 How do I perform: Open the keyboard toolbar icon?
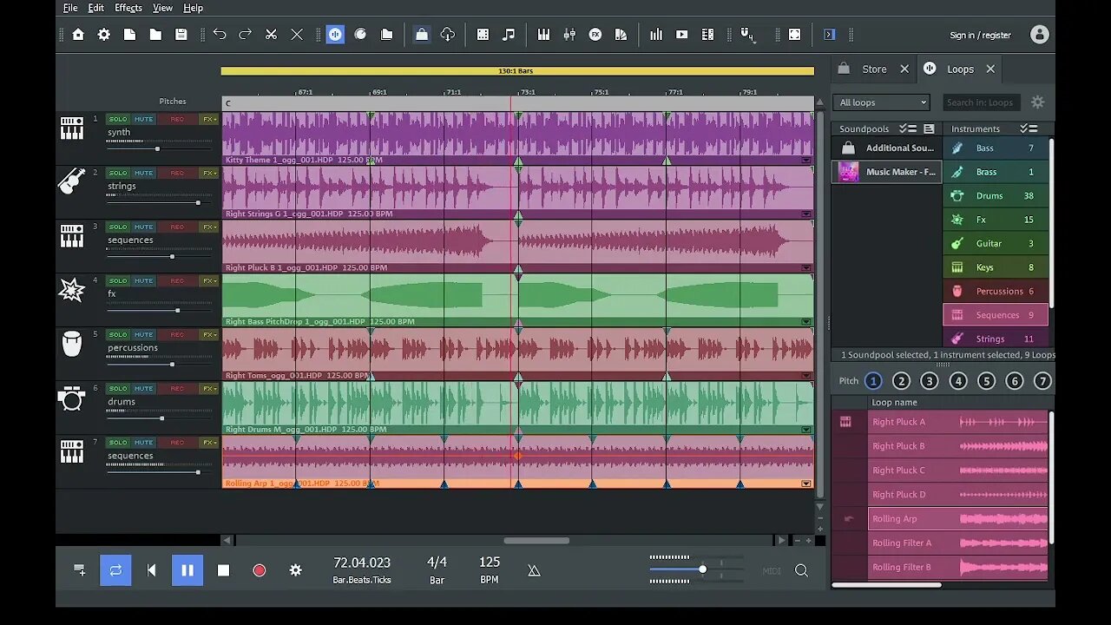click(x=544, y=35)
